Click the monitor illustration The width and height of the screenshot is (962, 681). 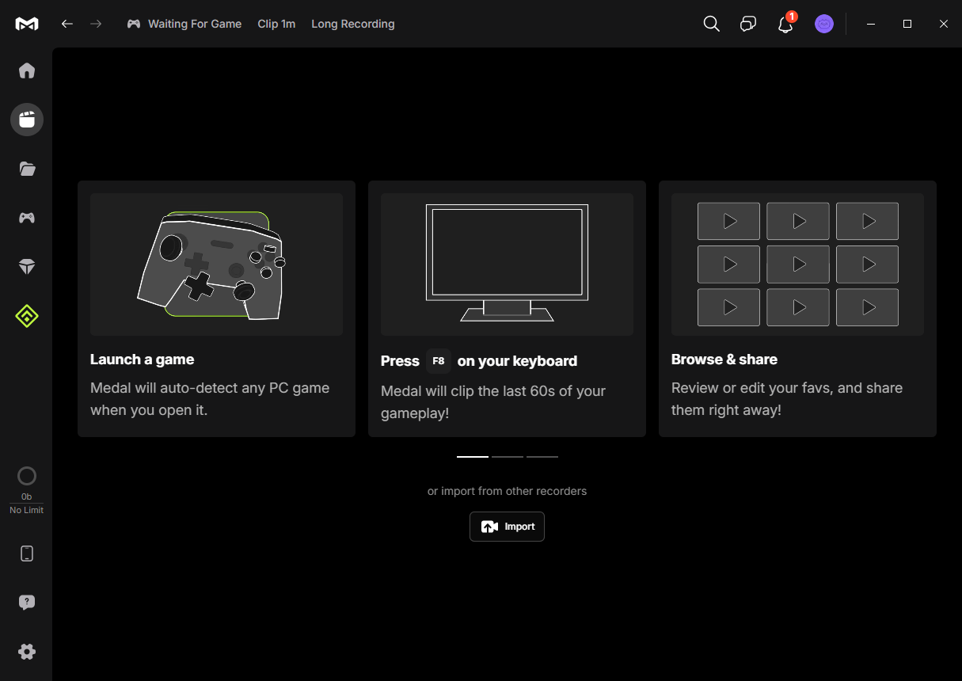[507, 263]
